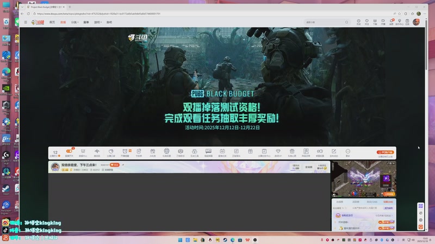Click the single gift box icon
This screenshot has height=244, width=435.
pos(250,151)
